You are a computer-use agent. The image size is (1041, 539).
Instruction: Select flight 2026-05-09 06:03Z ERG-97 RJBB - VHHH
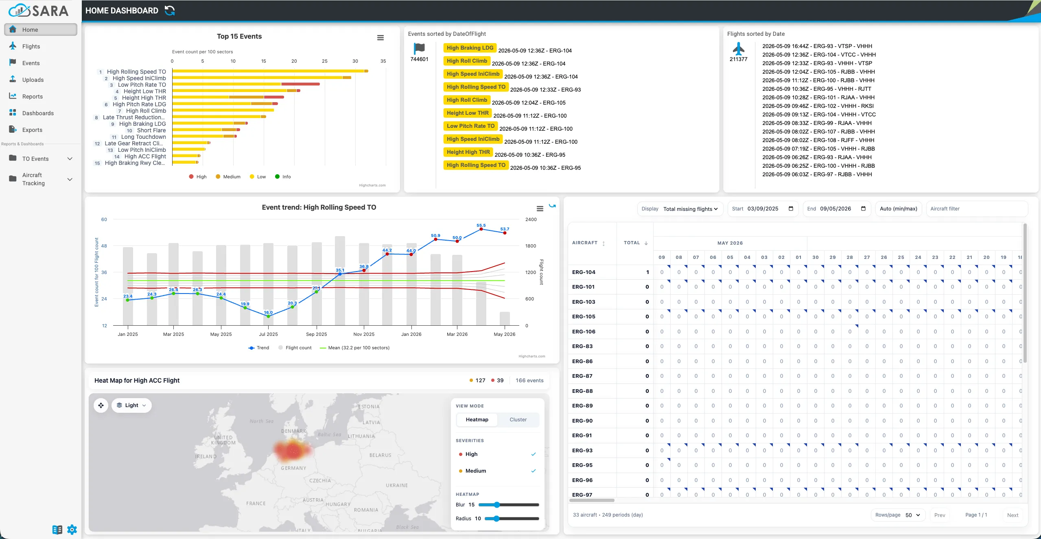coord(817,174)
